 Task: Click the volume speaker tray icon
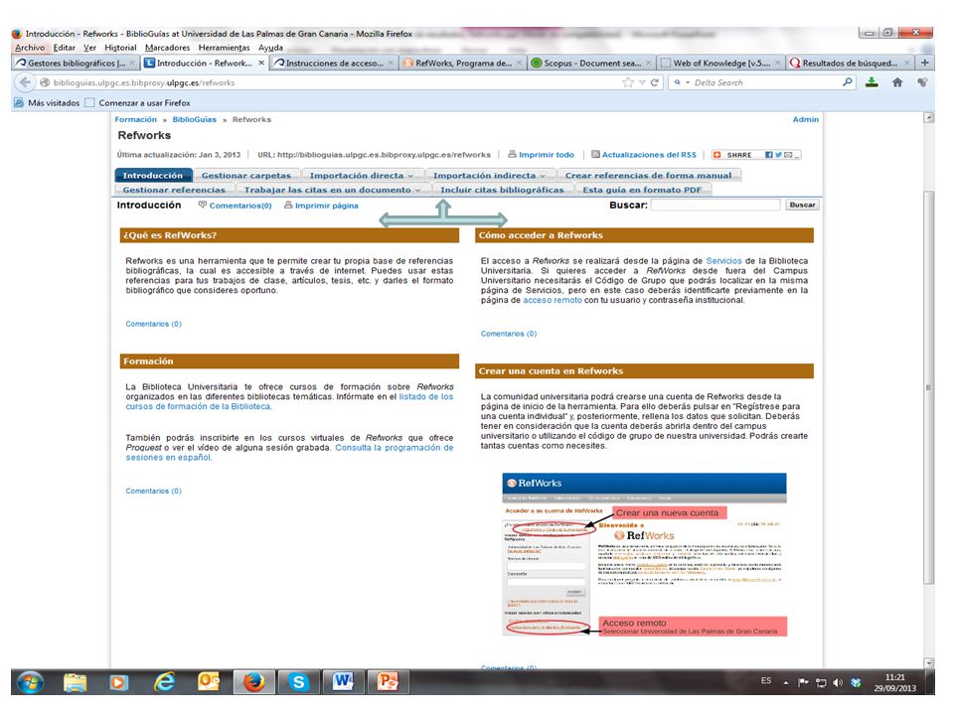[x=838, y=683]
